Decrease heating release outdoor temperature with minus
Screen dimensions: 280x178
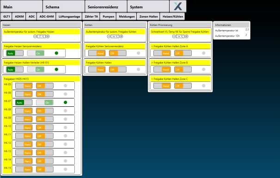[x=35, y=37]
